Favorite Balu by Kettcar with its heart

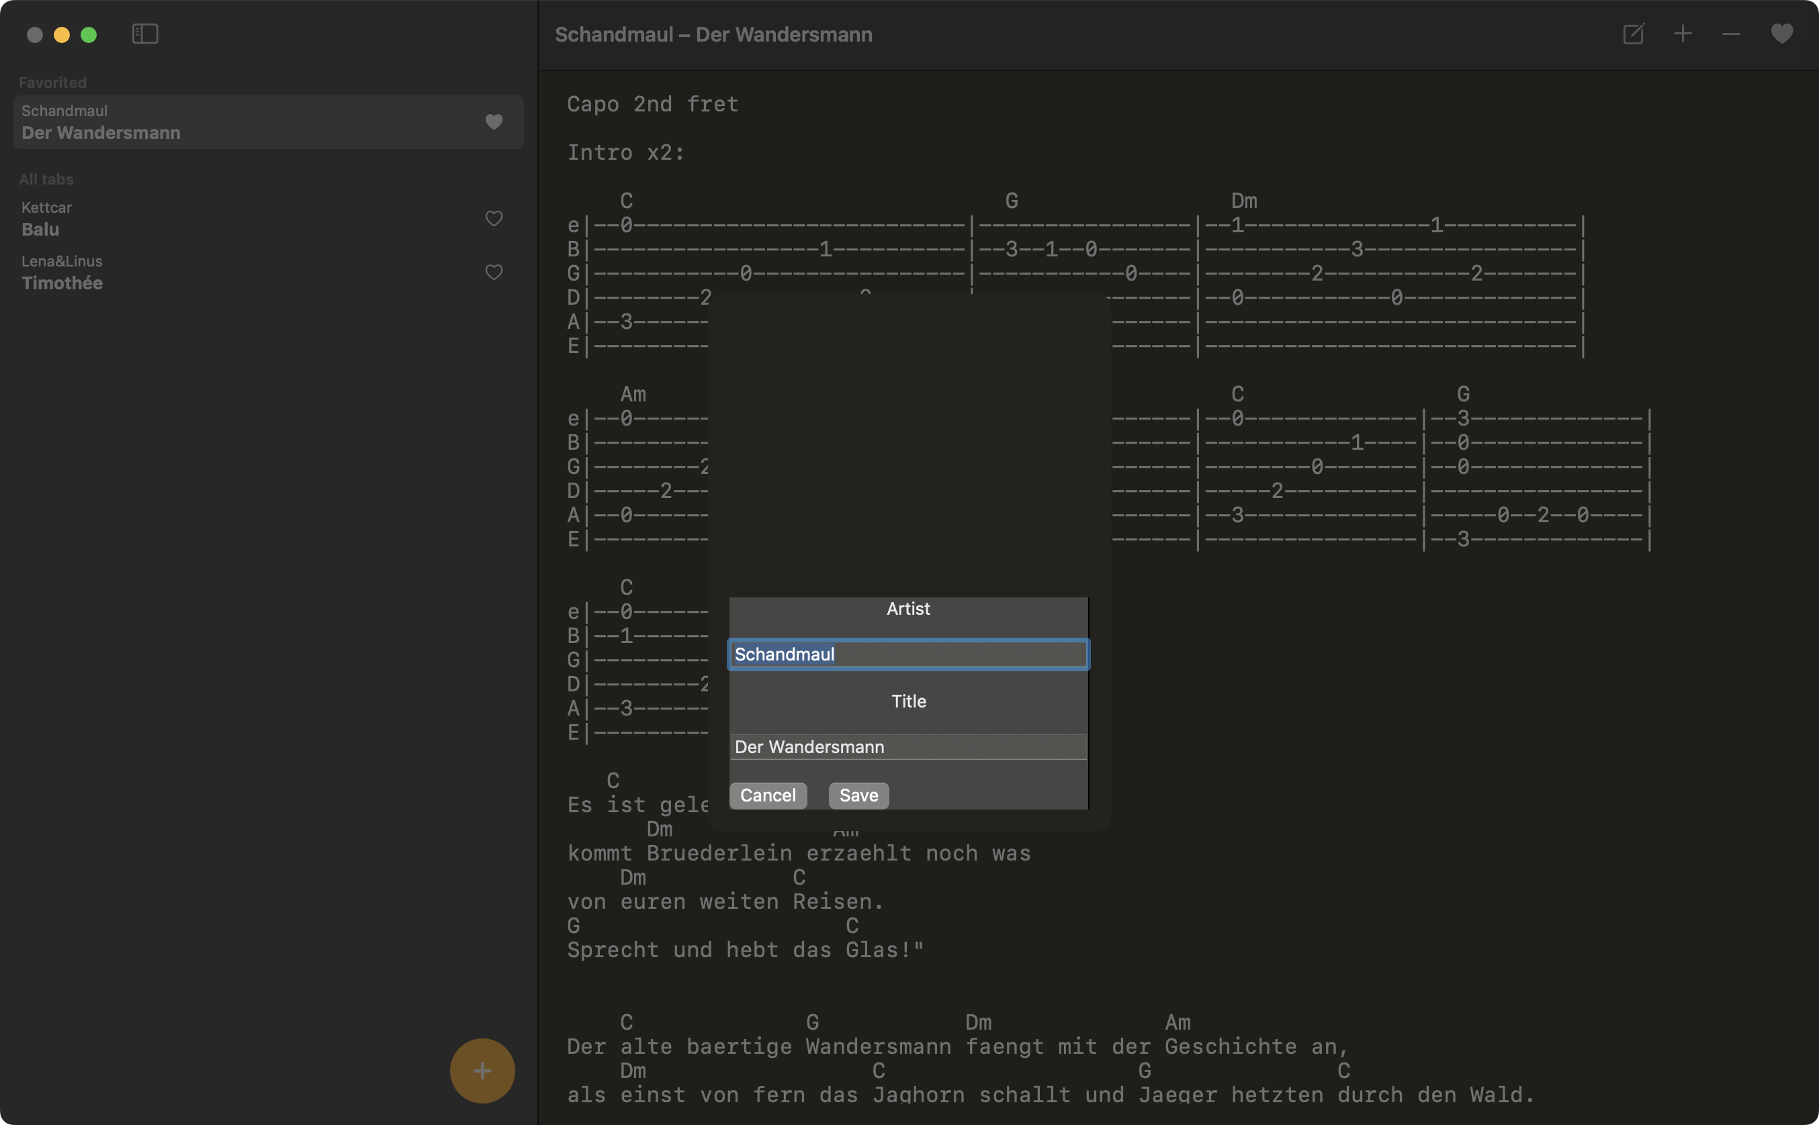[x=494, y=219]
